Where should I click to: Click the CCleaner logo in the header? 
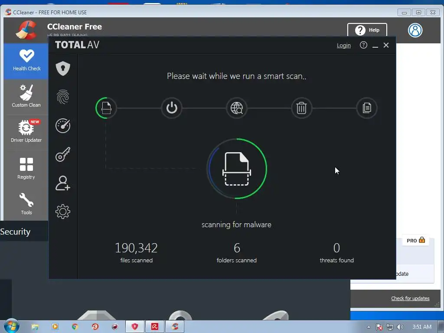[x=26, y=30]
